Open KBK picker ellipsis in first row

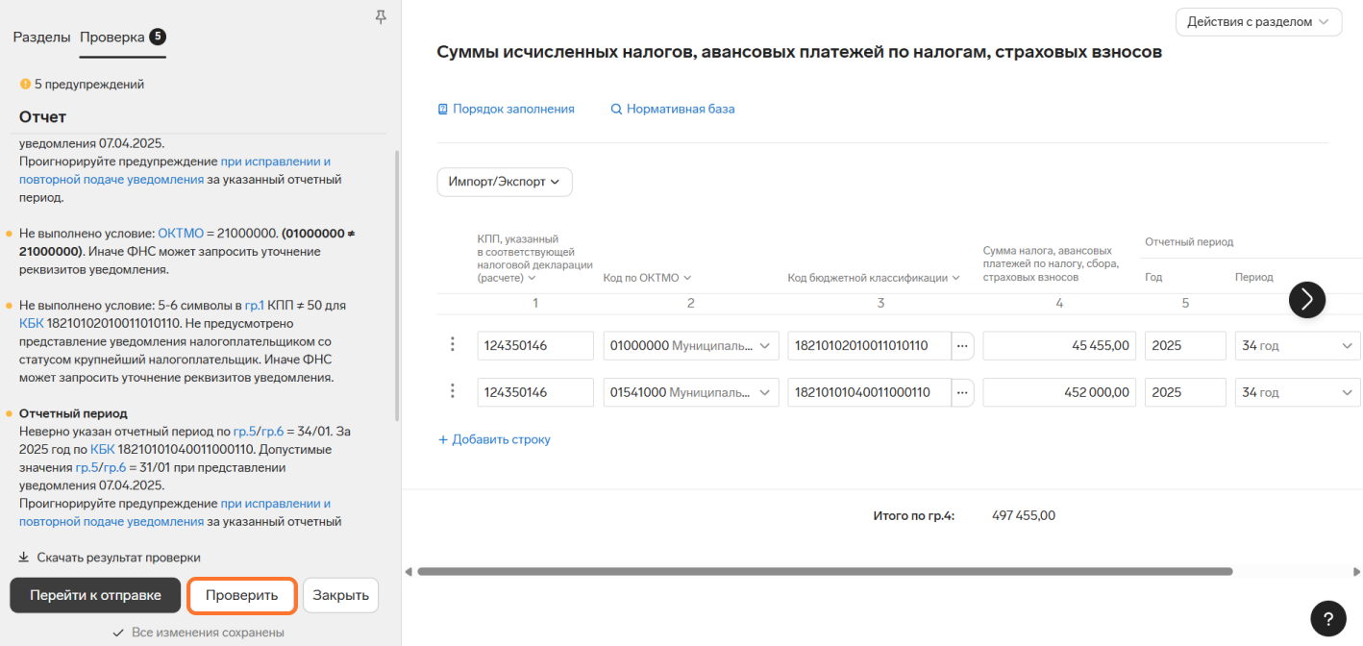(962, 346)
